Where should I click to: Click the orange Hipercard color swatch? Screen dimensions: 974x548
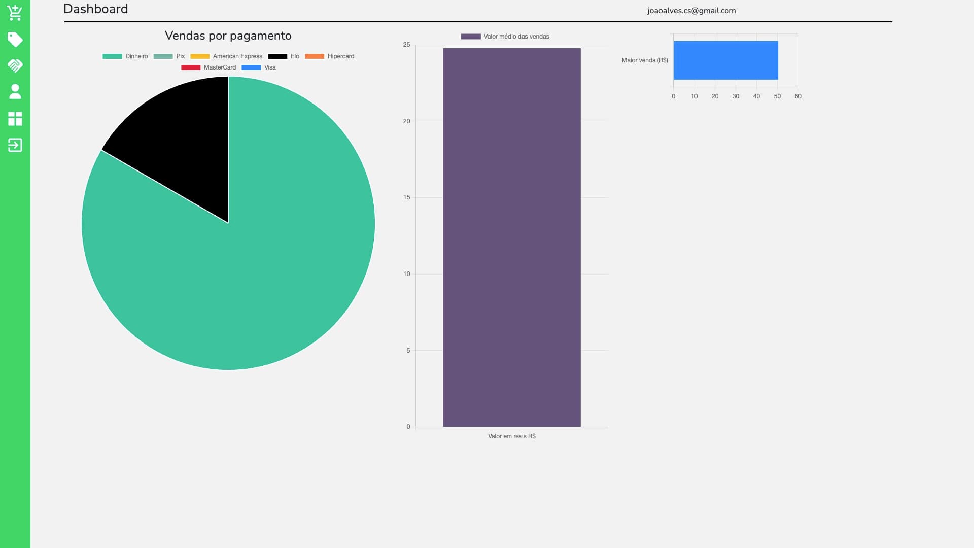coord(314,56)
